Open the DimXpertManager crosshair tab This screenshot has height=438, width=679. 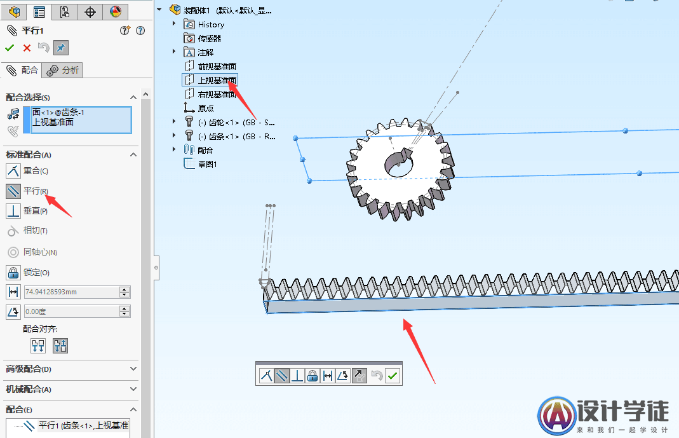tap(90, 11)
